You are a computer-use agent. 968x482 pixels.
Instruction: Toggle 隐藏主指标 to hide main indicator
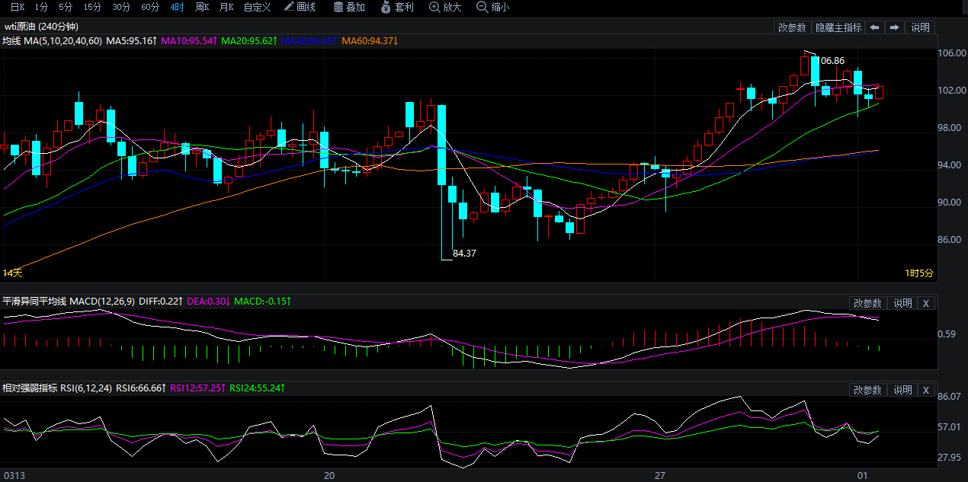838,27
